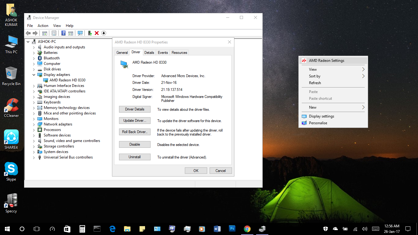This screenshot has height=235, width=418.
Task: Click the volume icon in system tray
Action: (364, 229)
